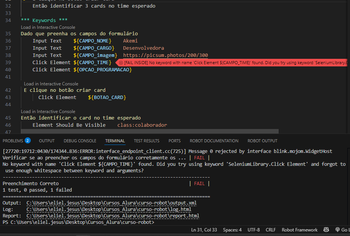Image resolution: width=350 pixels, height=236 pixels.
Task: Change indentation via Spaces: 4
Action: coord(232,230)
